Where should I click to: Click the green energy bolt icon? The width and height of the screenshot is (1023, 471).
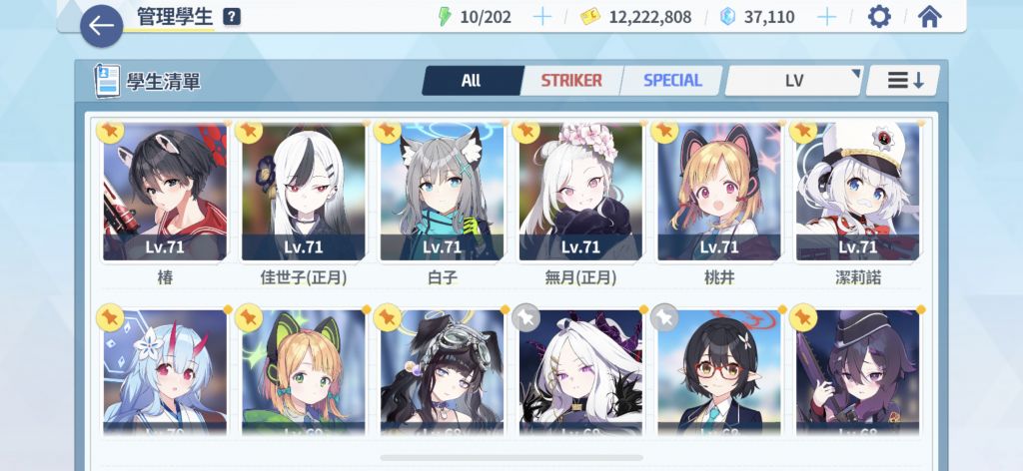tap(445, 17)
